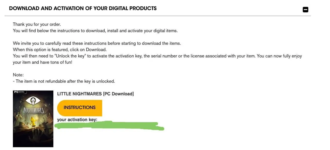Click the divider line under the header
Image resolution: width=330 pixels, height=150 pixels.
[x=158, y=16]
